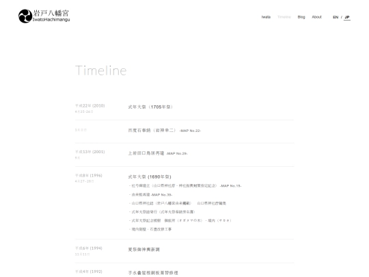369x277 pixels.
Task: Go to the Blog page
Action: [x=301, y=17]
